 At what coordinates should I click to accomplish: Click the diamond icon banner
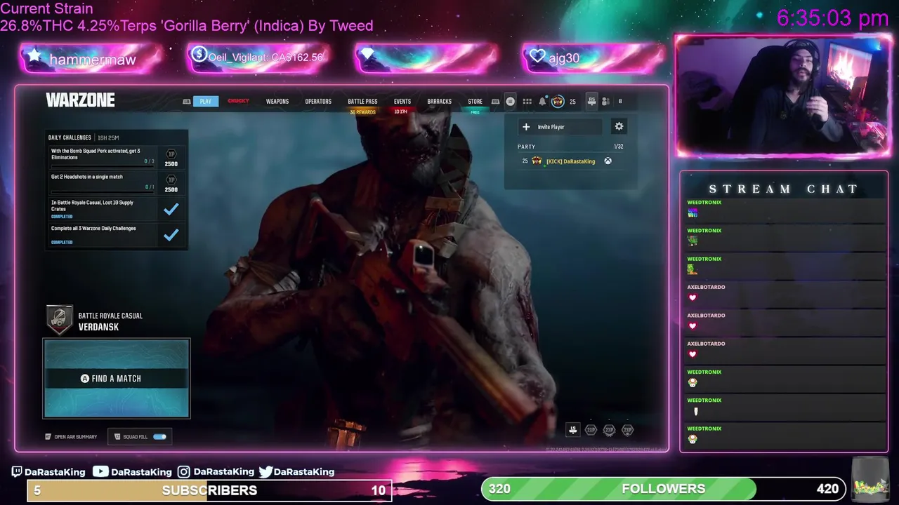pos(426,58)
